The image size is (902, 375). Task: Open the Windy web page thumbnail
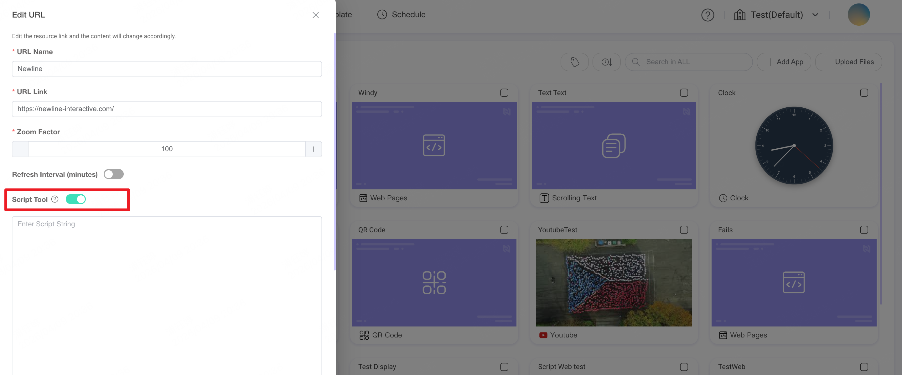(x=434, y=146)
